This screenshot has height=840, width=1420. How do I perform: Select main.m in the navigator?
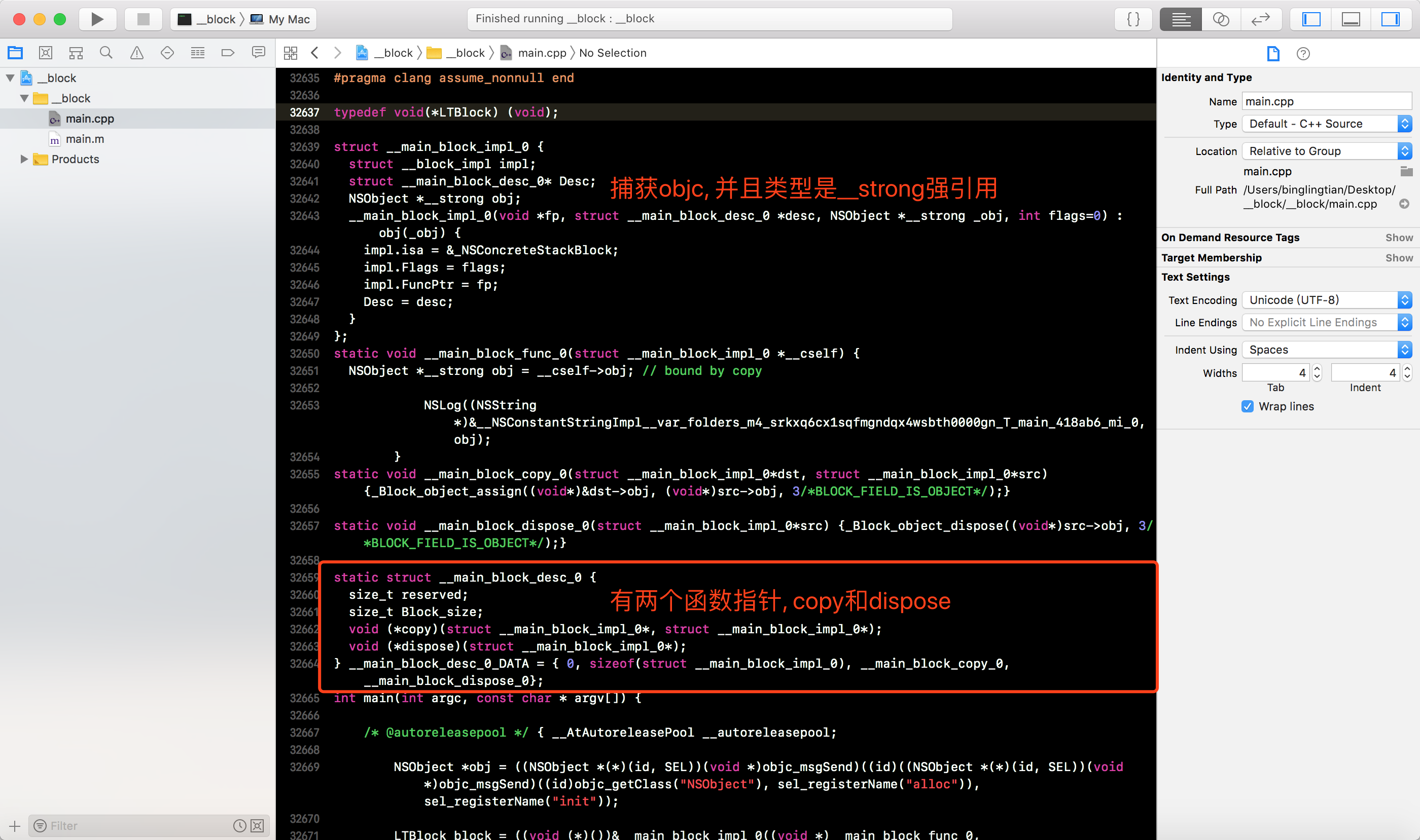coord(138,139)
